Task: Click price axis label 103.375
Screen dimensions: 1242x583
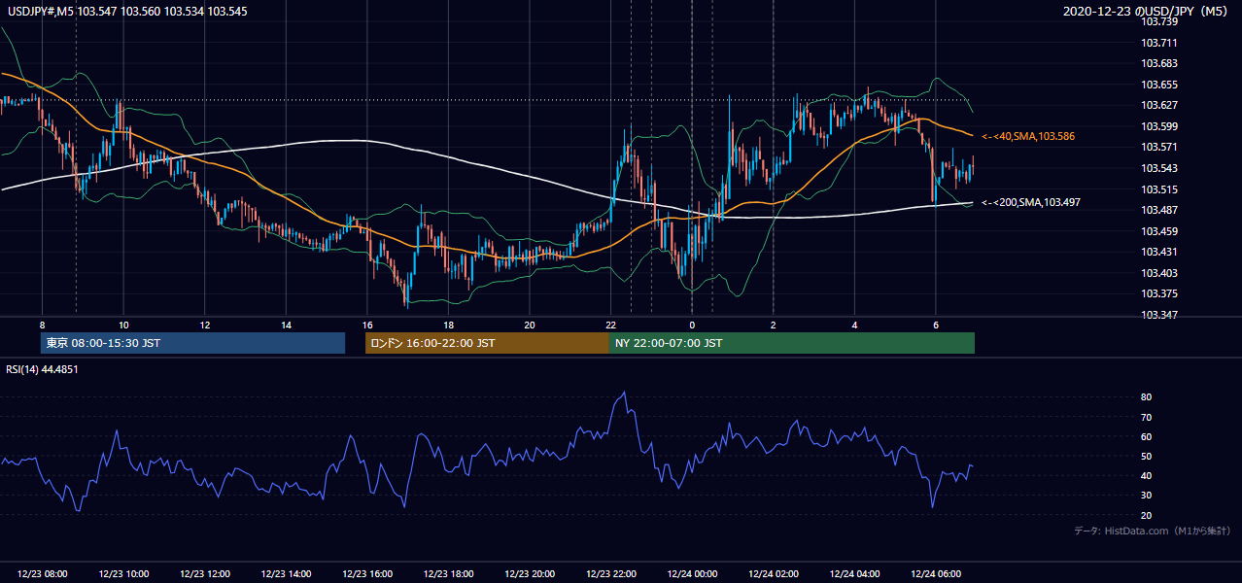Action: point(1158,294)
